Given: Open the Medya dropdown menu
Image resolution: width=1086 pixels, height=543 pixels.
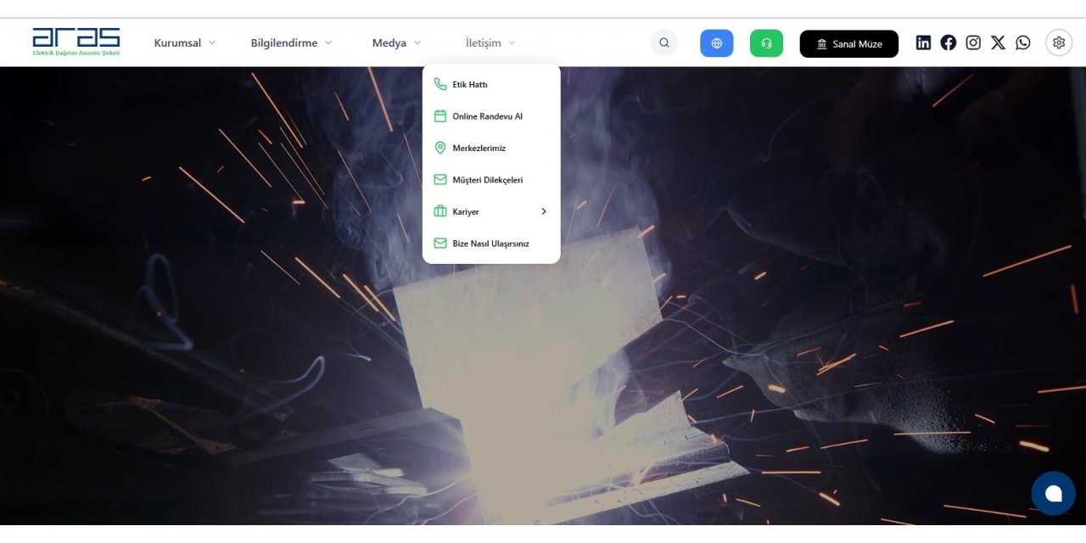Looking at the screenshot, I should (396, 43).
